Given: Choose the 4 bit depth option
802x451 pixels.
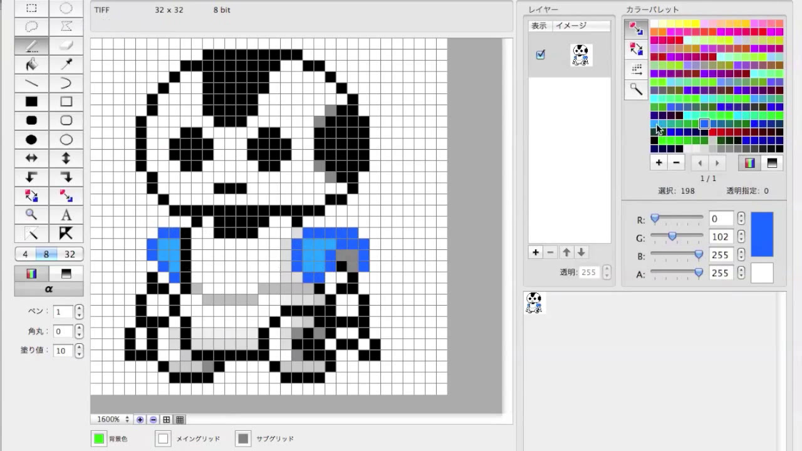Looking at the screenshot, I should click(25, 254).
